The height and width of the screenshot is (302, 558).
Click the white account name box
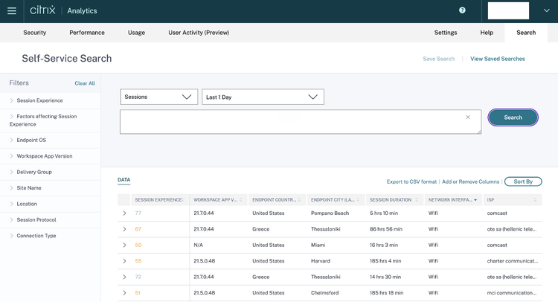(508, 10)
